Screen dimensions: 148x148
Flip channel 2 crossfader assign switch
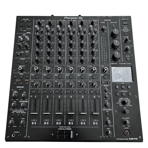(x=46, y=123)
